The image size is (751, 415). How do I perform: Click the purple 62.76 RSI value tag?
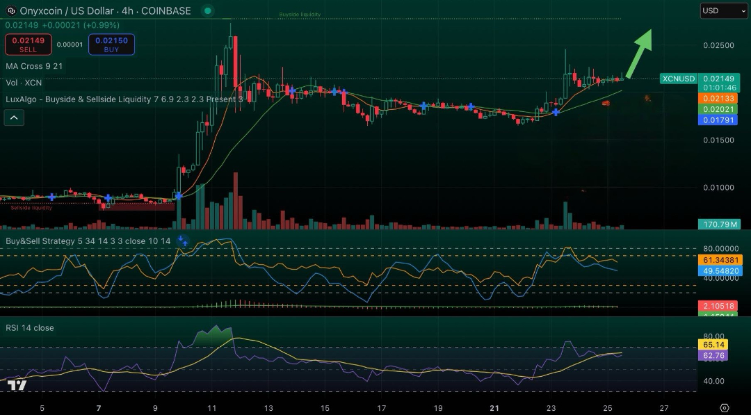click(713, 356)
